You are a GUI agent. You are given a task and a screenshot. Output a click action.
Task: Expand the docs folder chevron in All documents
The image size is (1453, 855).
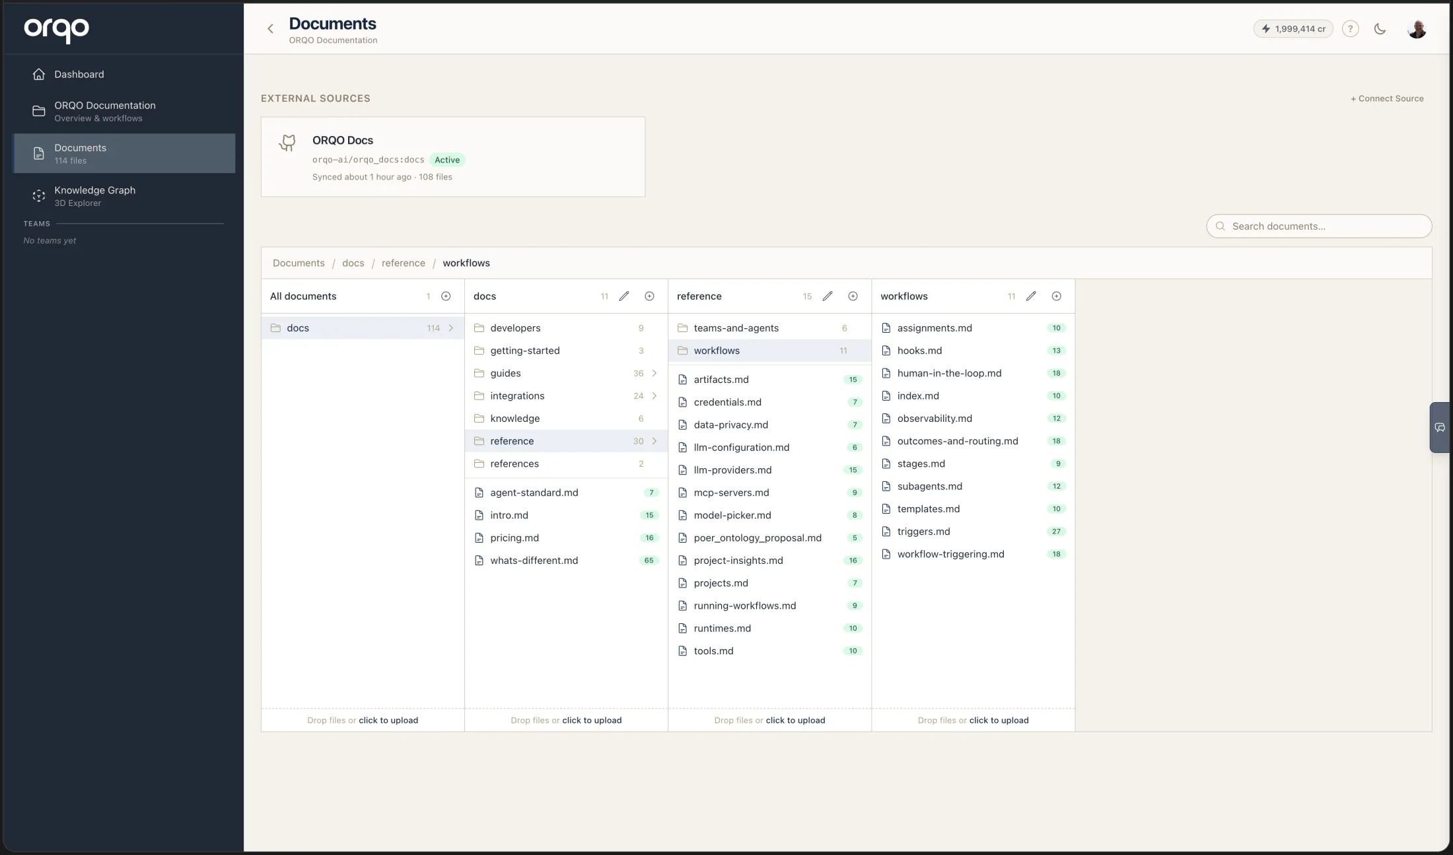point(451,328)
